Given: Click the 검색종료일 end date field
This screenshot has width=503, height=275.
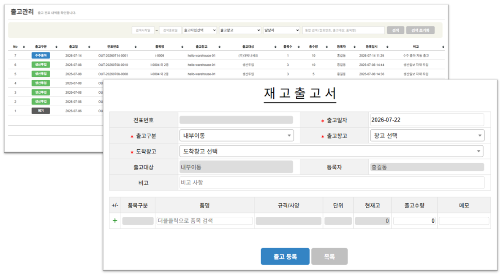Looking at the screenshot, I should (x=170, y=30).
